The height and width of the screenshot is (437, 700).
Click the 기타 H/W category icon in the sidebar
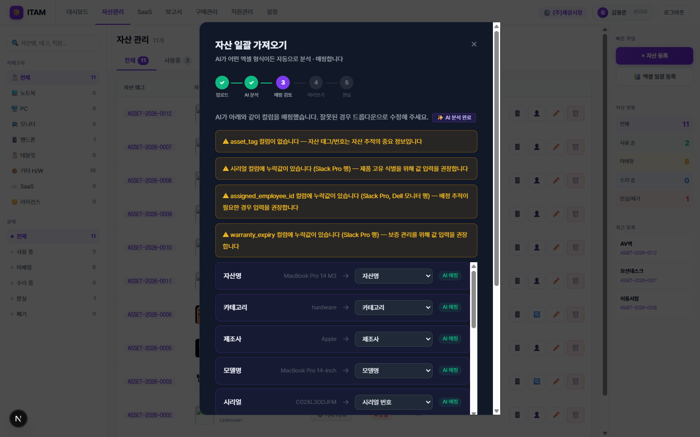click(x=15, y=170)
